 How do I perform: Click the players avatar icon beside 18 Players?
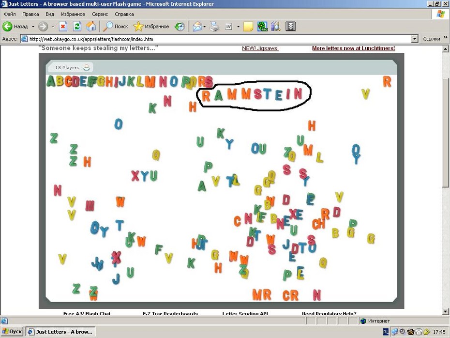click(x=87, y=67)
